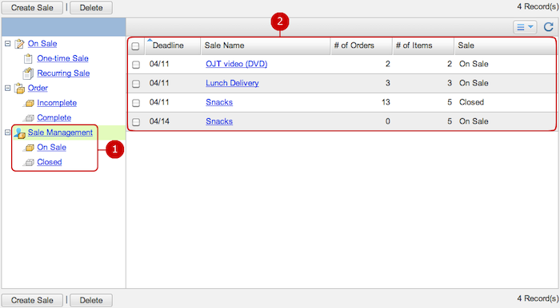
Task: Open the Snacks sale due 04/11
Action: (x=219, y=102)
